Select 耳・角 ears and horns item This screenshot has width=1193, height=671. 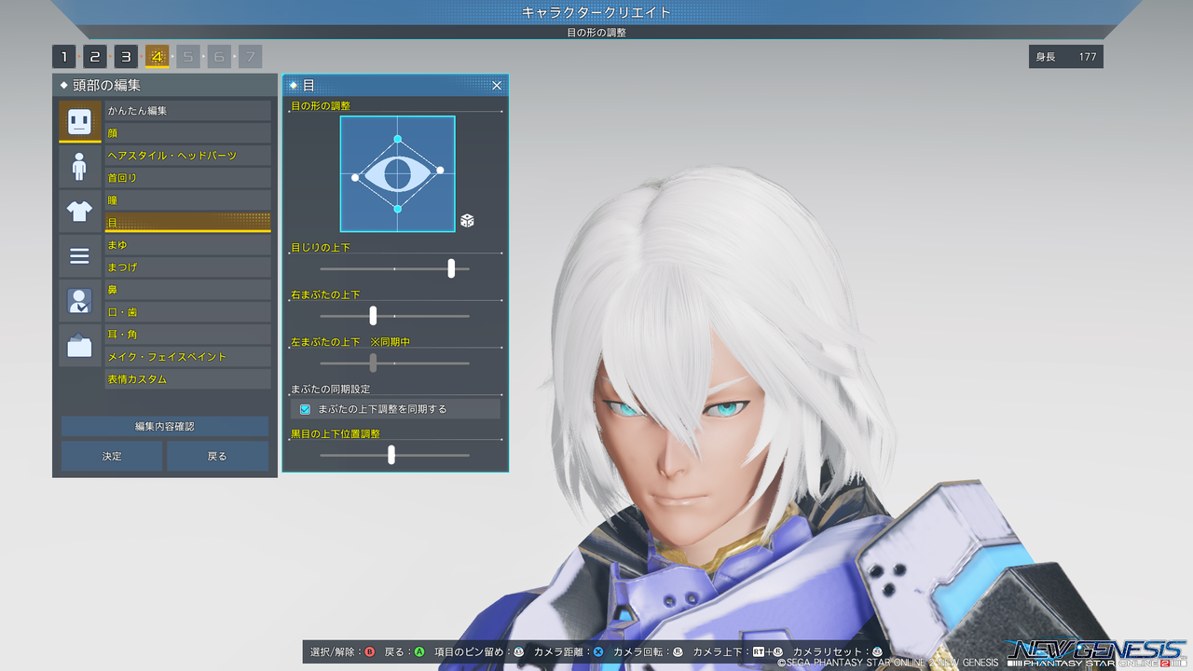(x=187, y=335)
